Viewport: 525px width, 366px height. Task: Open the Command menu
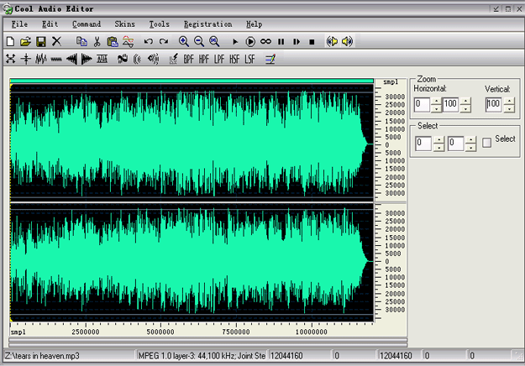87,24
